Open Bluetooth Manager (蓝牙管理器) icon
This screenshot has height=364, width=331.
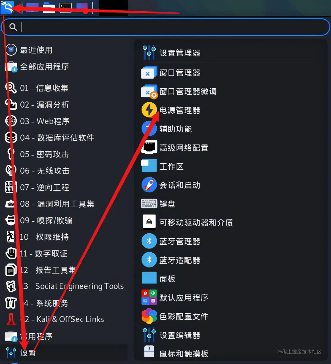[x=149, y=241]
